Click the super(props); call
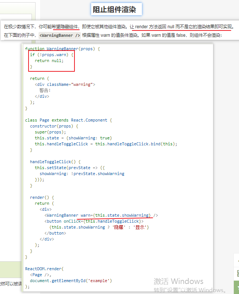This screenshot has height=294, width=239. click(x=50, y=132)
